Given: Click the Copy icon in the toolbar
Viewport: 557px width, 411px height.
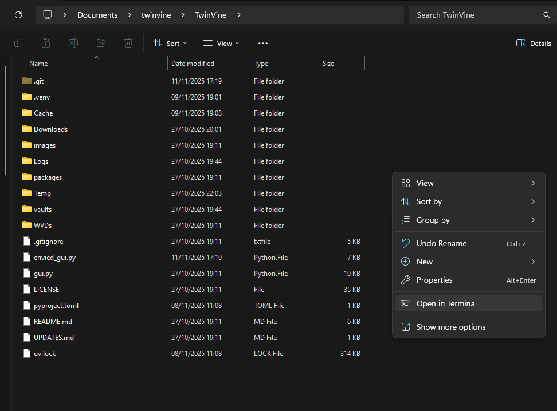Looking at the screenshot, I should point(18,43).
